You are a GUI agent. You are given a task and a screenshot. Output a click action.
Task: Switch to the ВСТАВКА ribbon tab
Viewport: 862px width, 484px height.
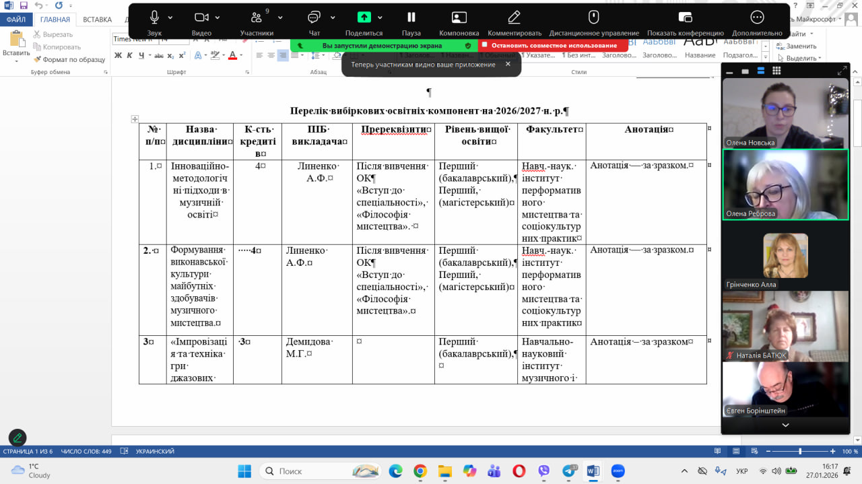click(98, 20)
